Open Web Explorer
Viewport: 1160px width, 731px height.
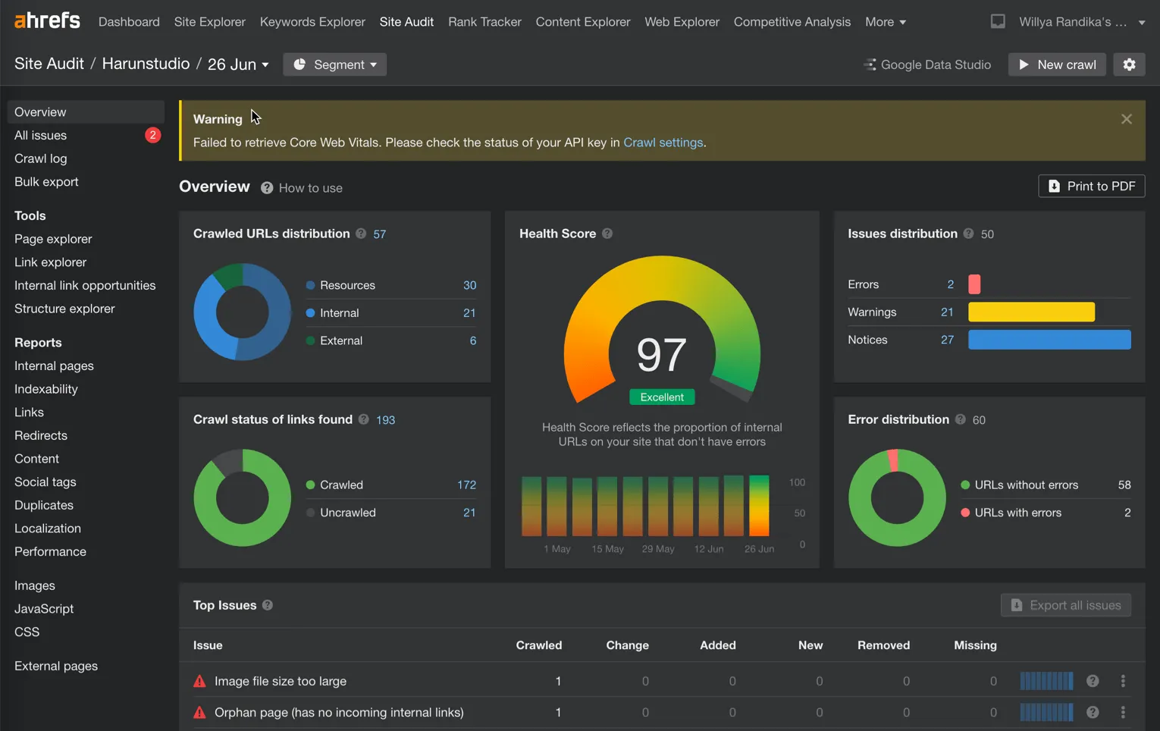(x=682, y=22)
